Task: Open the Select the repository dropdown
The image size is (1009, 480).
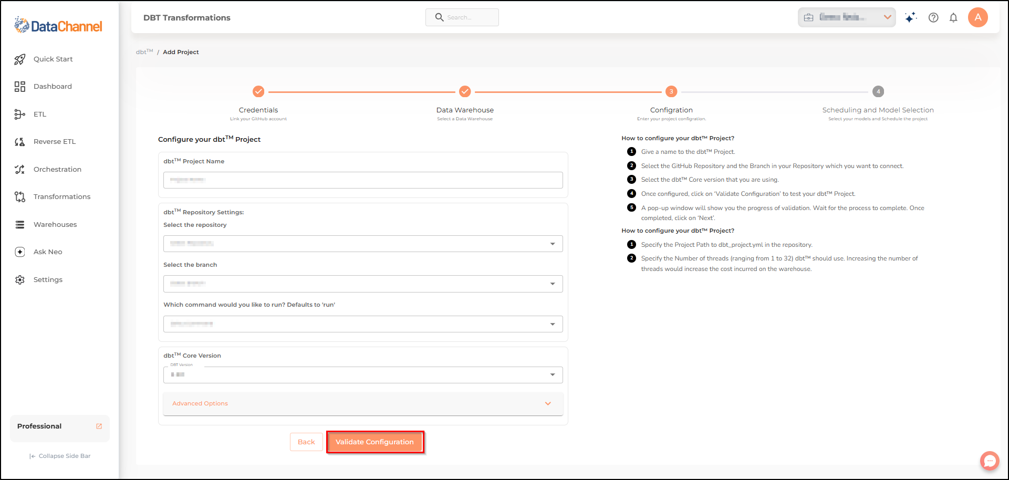Action: pyautogui.click(x=363, y=244)
